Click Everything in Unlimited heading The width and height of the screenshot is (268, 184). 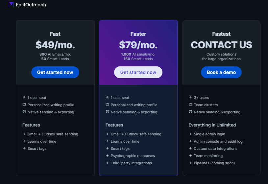tap(212, 125)
